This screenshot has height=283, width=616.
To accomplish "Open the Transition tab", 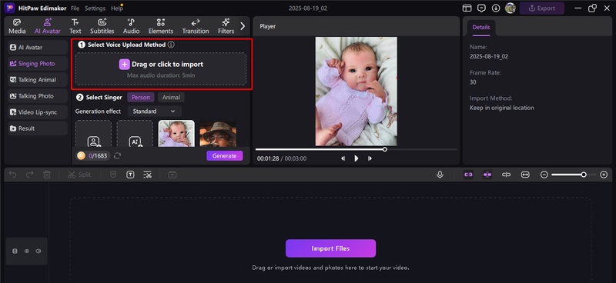I will point(196,26).
